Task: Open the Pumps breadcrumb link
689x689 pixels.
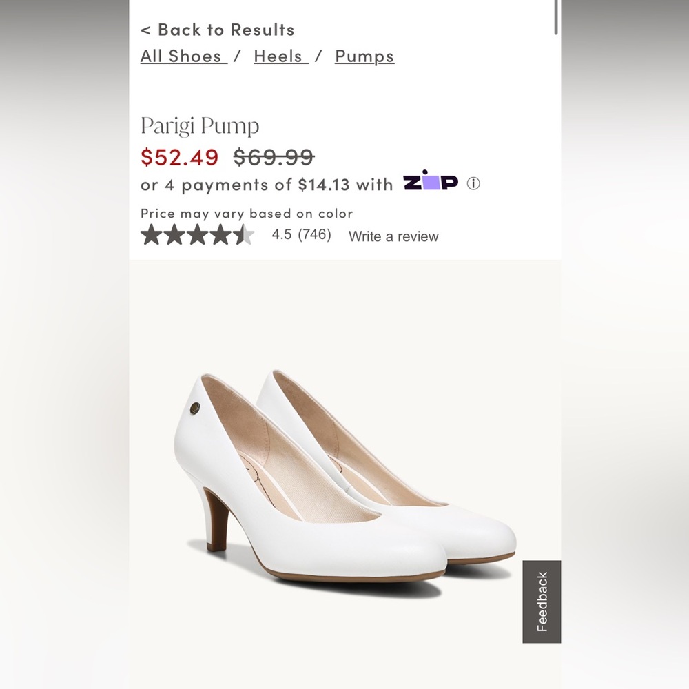Action: point(364,56)
